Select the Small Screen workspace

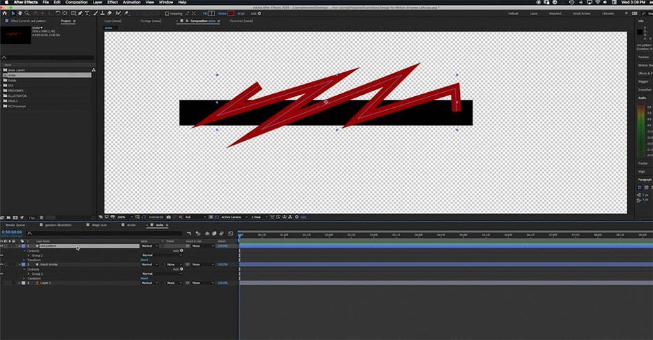pos(582,13)
